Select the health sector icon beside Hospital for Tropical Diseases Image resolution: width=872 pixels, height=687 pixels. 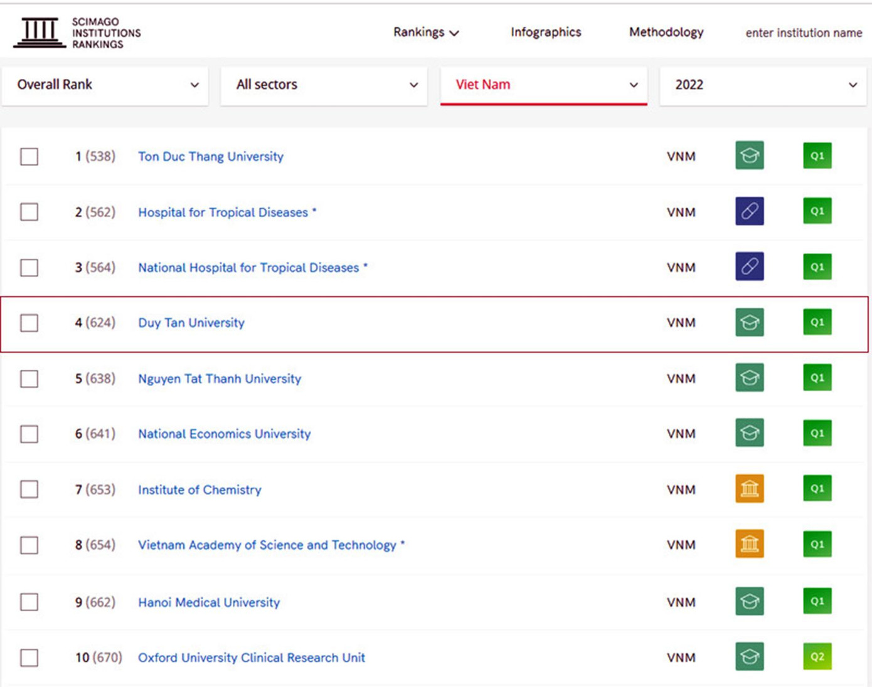749,212
